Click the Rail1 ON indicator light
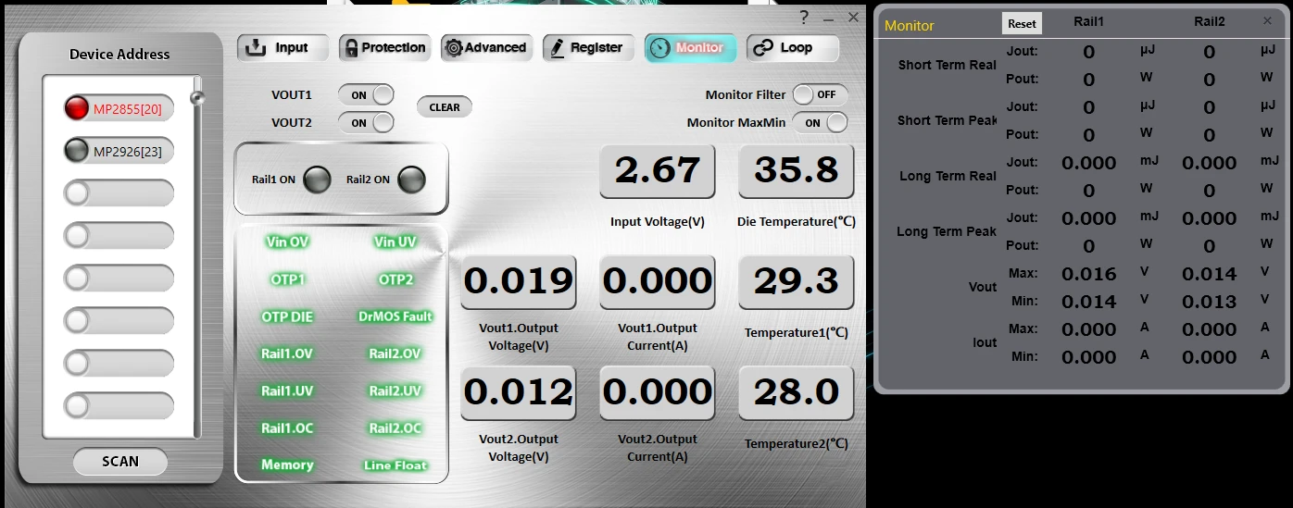The width and height of the screenshot is (1293, 508). click(318, 180)
